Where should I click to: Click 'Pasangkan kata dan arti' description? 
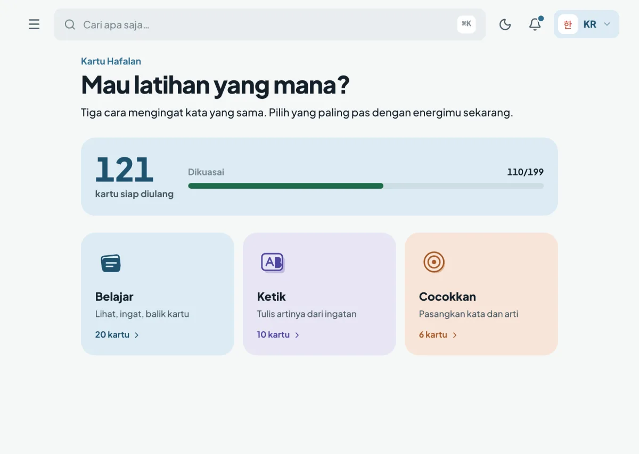[469, 314]
